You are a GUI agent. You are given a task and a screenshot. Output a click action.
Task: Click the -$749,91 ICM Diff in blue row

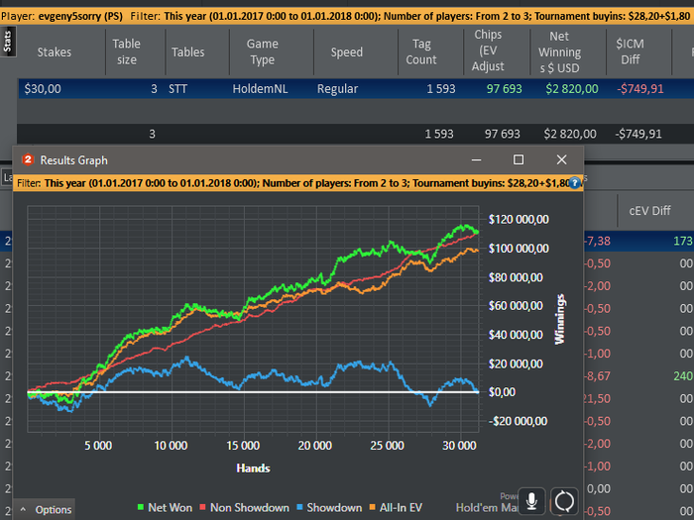(x=640, y=89)
